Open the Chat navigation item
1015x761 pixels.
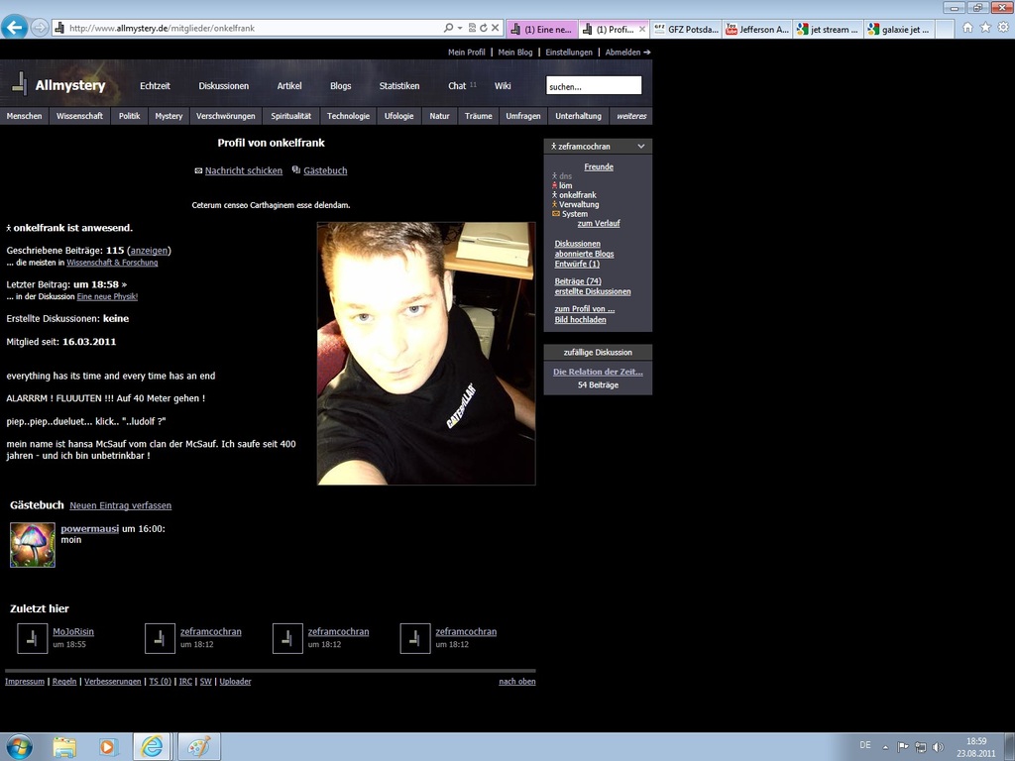point(457,86)
